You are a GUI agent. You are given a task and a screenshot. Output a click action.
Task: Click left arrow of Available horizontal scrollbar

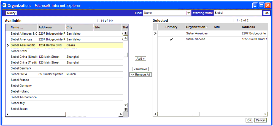(7, 114)
